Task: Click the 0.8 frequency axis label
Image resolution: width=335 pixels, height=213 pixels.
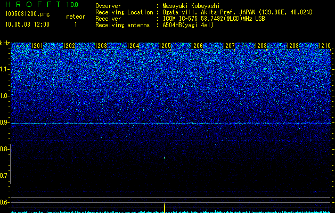Action: [x=4, y=149]
